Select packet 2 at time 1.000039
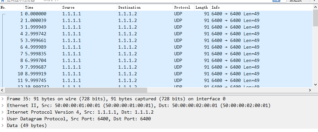 pos(157,21)
